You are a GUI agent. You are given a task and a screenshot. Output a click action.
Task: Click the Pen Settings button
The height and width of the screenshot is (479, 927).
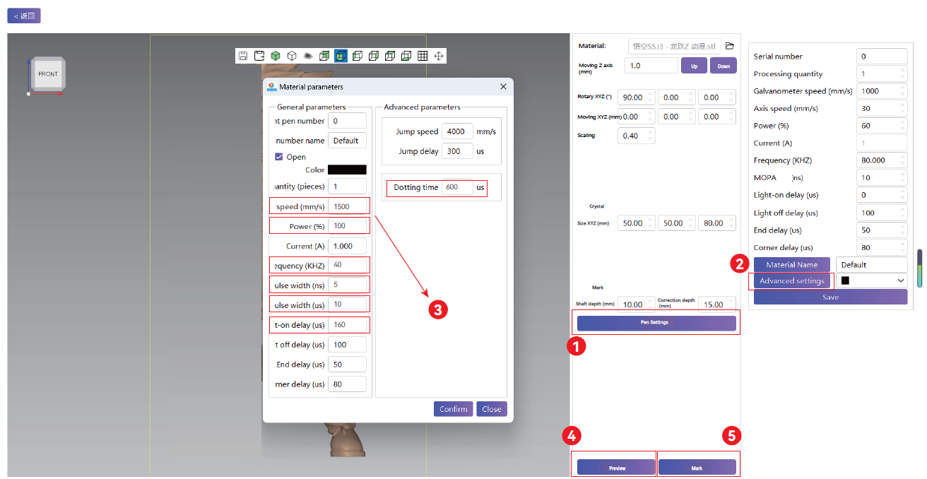(656, 323)
